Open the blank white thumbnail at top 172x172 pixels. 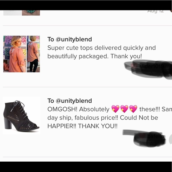12,13
